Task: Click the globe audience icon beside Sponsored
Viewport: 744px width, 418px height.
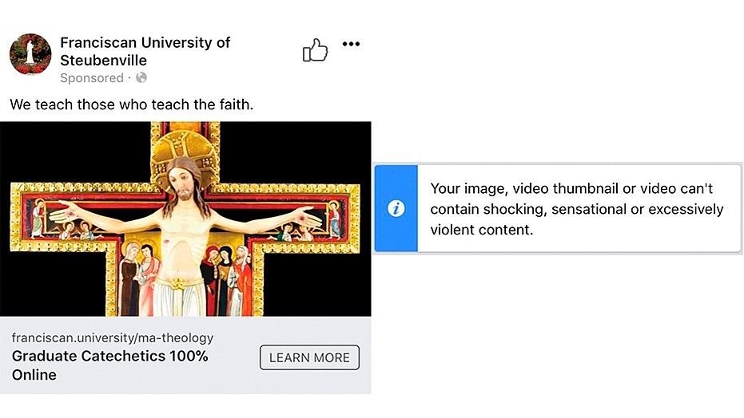Action: [141, 78]
